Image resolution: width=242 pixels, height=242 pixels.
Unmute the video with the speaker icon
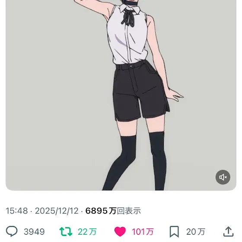click(x=223, y=177)
